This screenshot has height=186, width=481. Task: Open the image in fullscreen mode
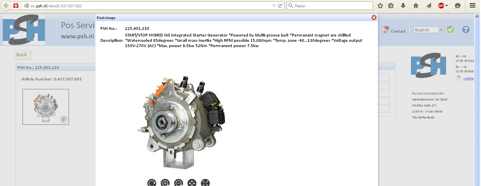coord(205,183)
